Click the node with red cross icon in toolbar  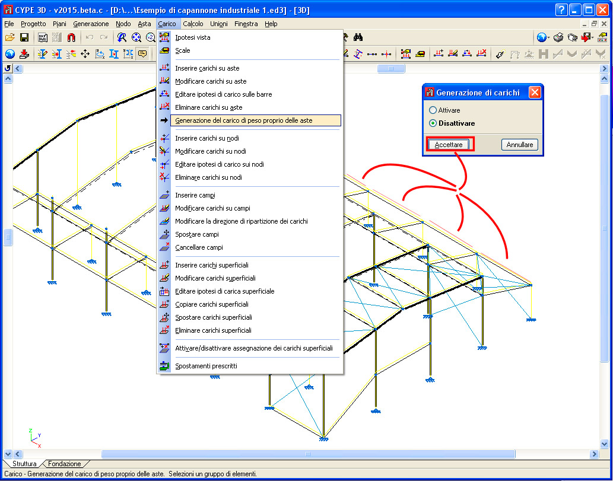click(386, 54)
